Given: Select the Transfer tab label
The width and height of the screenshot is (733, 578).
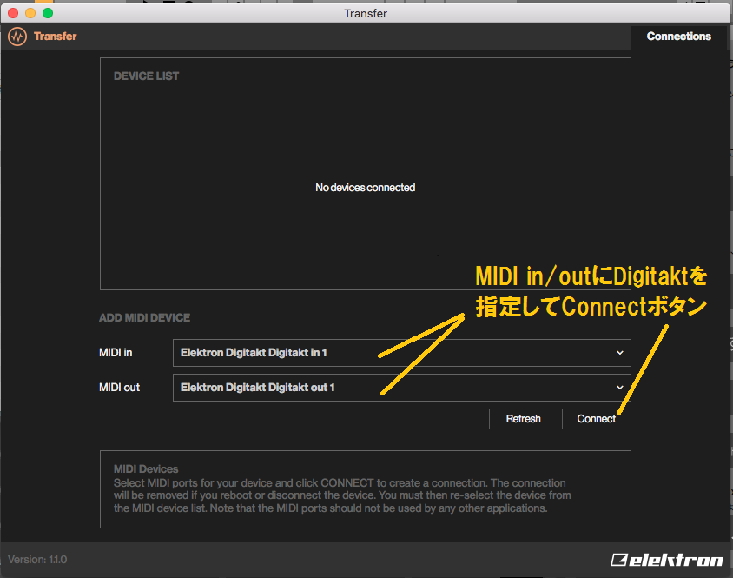Looking at the screenshot, I should click(56, 37).
